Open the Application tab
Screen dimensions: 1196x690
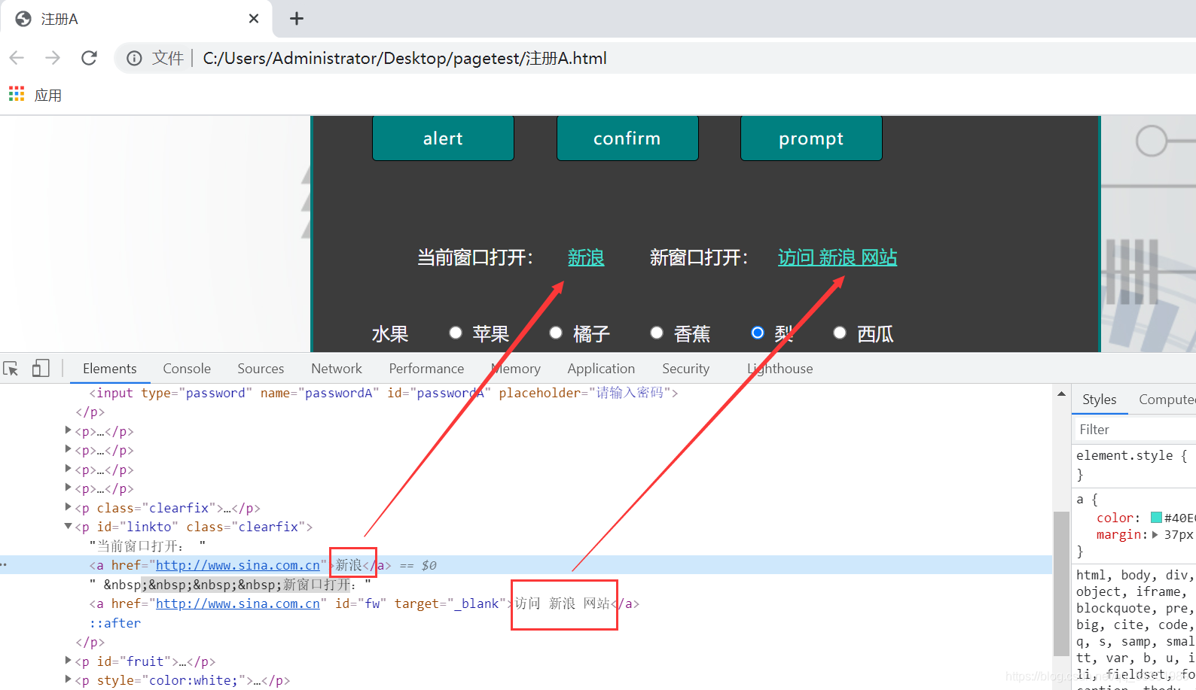[x=601, y=369]
